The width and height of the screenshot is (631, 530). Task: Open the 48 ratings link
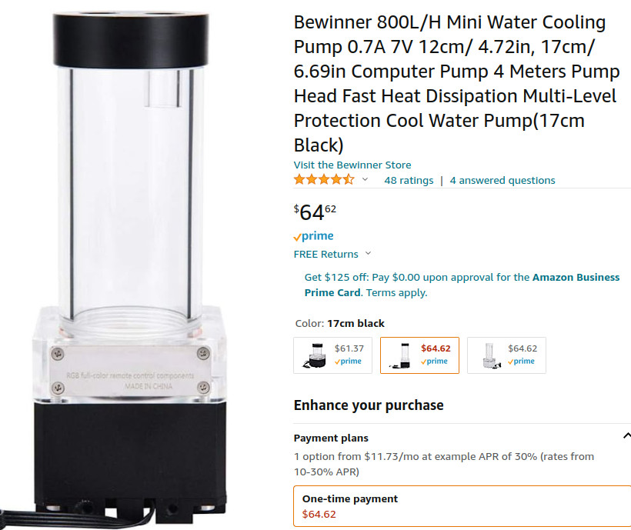[409, 180]
